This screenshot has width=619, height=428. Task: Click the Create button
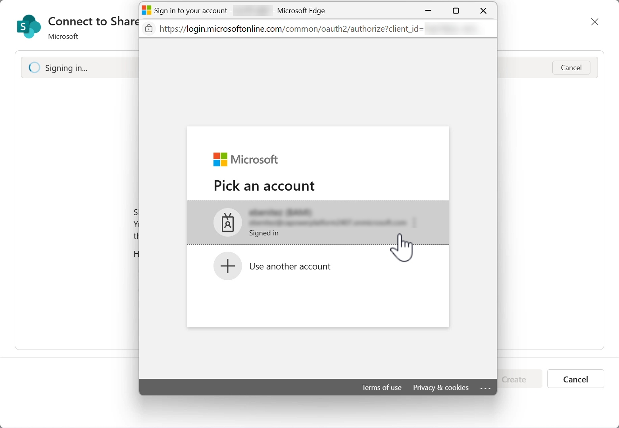point(513,379)
